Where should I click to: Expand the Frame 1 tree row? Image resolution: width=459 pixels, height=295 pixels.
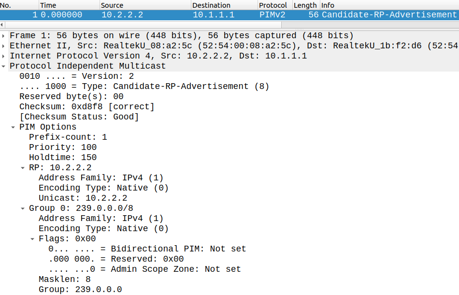(3, 36)
